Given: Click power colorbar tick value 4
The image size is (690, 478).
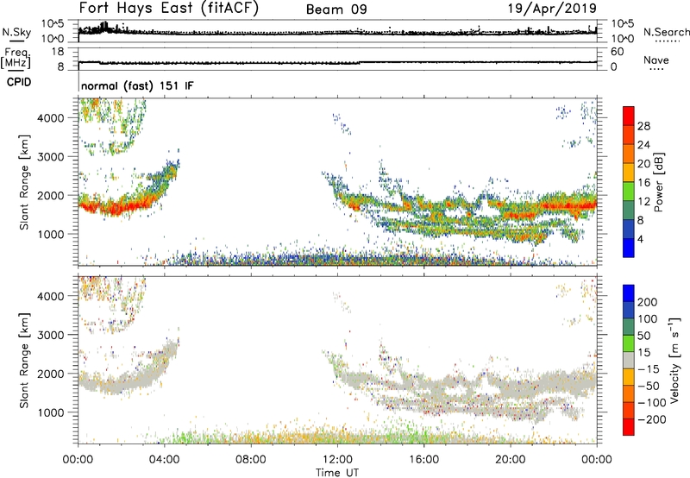Looking at the screenshot, I should tap(641, 239).
